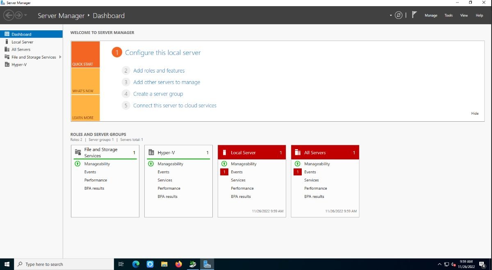Refresh the Server Manager dashboard

(x=399, y=15)
